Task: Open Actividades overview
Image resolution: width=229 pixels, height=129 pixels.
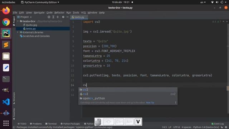Action: coord(9,2)
